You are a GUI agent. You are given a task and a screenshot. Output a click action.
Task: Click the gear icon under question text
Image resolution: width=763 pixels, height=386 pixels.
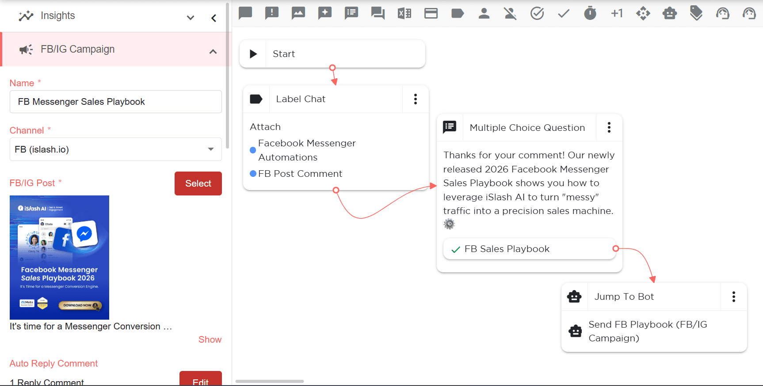point(449,224)
